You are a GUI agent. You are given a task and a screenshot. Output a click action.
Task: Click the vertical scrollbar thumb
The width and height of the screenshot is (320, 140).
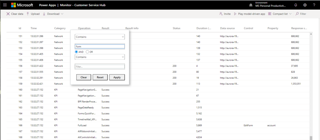(311, 138)
